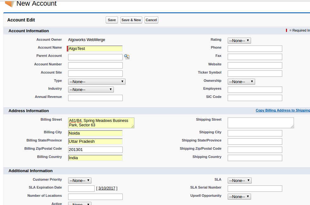Click the Save button
The height and width of the screenshot is (205, 310).
112,20
